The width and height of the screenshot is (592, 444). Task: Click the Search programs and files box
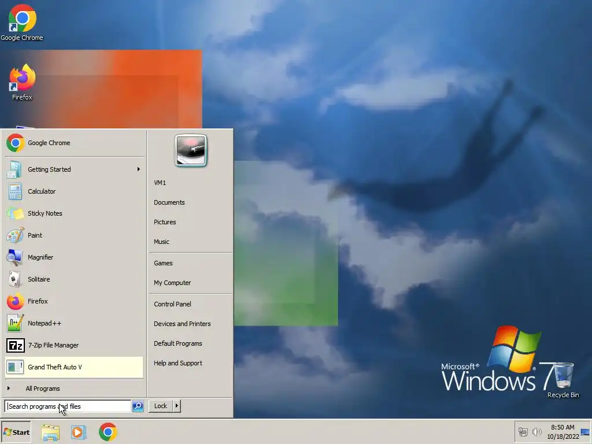click(x=68, y=406)
